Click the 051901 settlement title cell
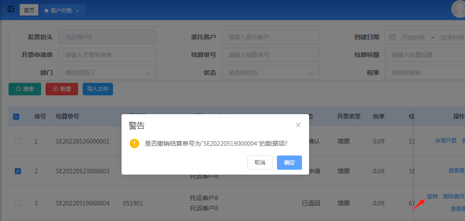465x221 pixels. 133,203
